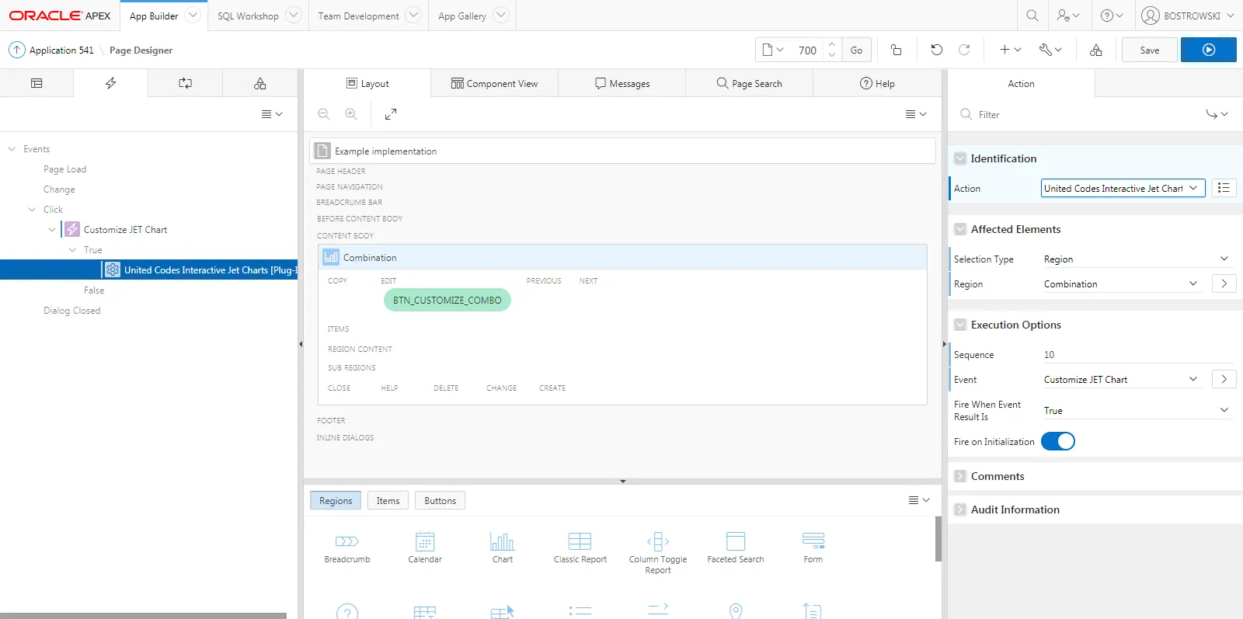Open the Dynamic Actions lightning tab
Screen dimensions: 1243x619
(110, 83)
